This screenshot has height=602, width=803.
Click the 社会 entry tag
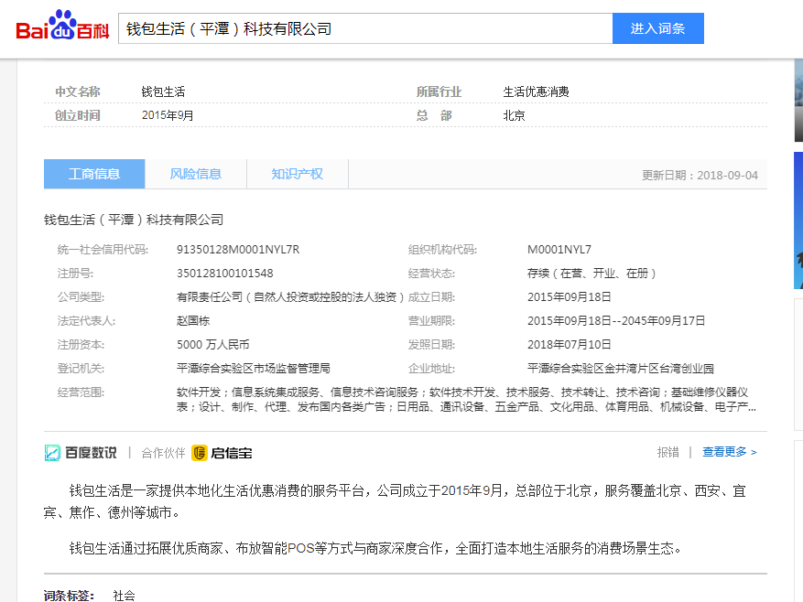point(124,596)
